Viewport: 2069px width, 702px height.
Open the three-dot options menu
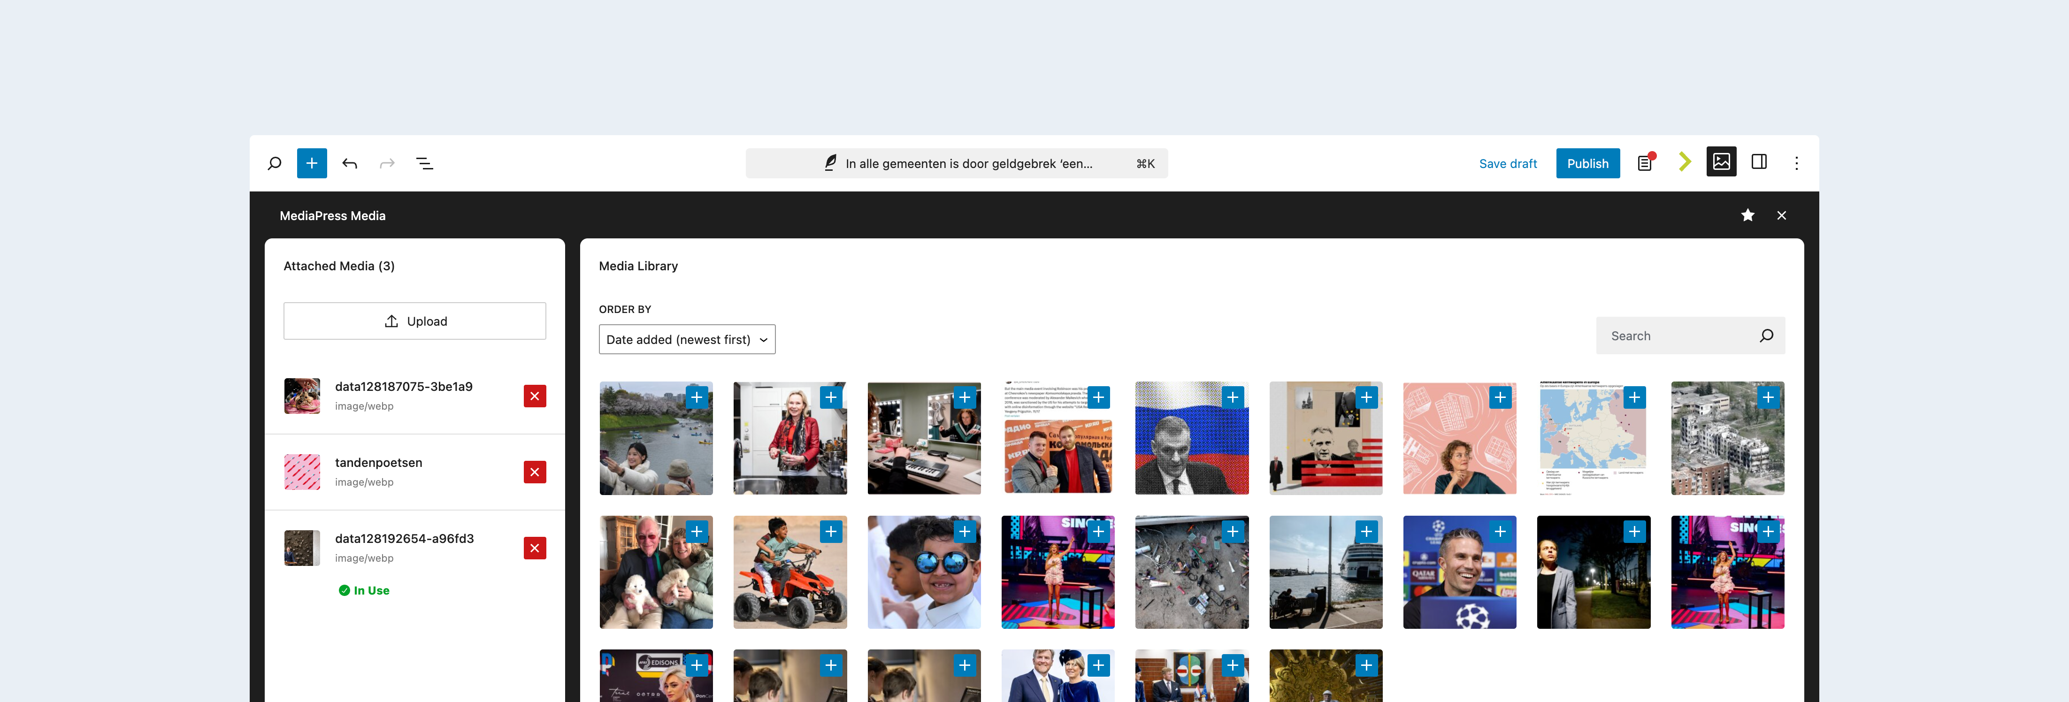tap(1797, 163)
